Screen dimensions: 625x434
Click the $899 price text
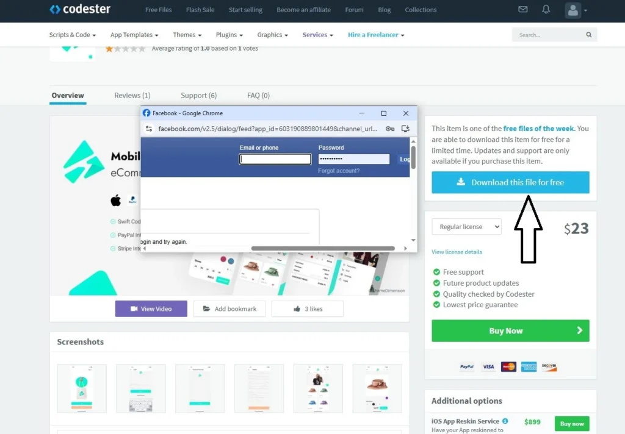click(x=532, y=422)
